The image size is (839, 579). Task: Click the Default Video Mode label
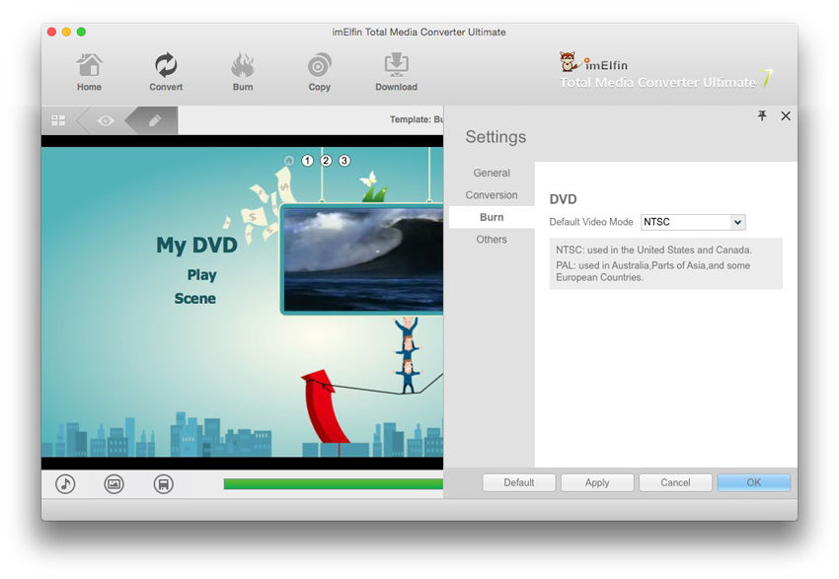pos(591,222)
